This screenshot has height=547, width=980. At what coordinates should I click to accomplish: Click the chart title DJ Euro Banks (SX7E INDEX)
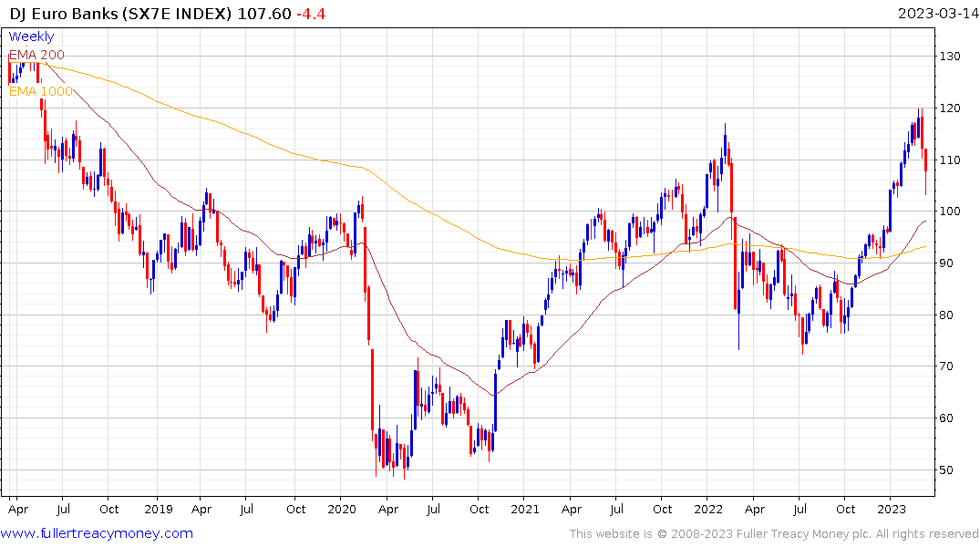[x=120, y=13]
